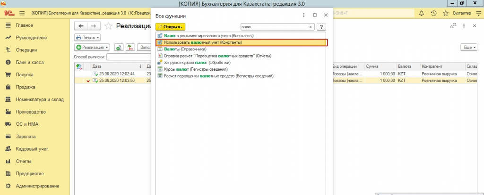
Task: Maximize the Все функции dialog
Action: pos(314,15)
